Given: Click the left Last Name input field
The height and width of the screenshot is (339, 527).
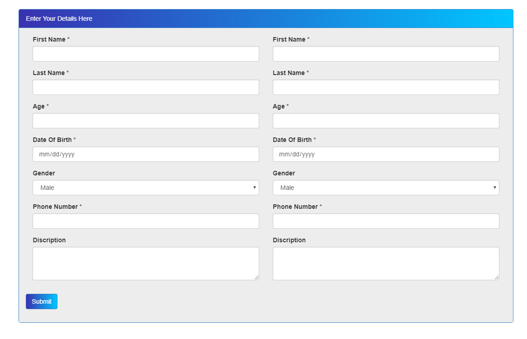Looking at the screenshot, I should (145, 87).
